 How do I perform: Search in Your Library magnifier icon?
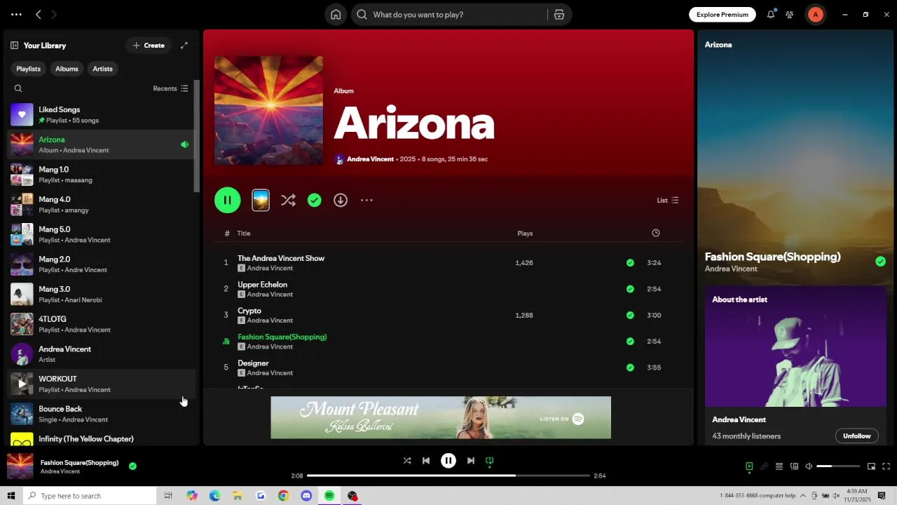18,88
